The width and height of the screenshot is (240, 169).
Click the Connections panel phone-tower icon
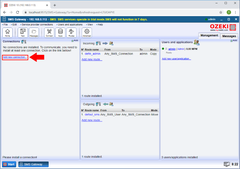[x=24, y=41]
